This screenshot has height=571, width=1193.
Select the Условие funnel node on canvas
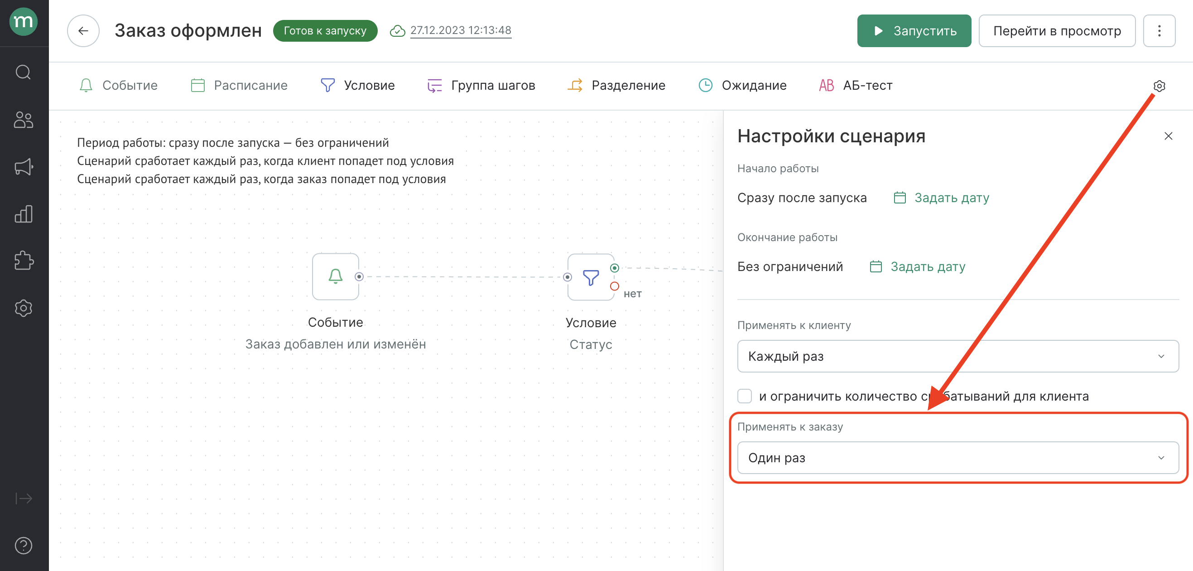click(591, 277)
